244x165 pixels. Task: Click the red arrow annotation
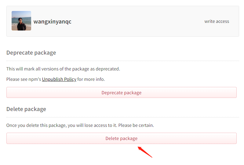pos(145,152)
